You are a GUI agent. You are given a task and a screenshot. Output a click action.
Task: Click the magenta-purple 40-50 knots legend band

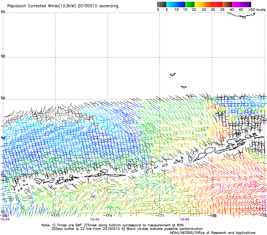(x=241, y=4)
